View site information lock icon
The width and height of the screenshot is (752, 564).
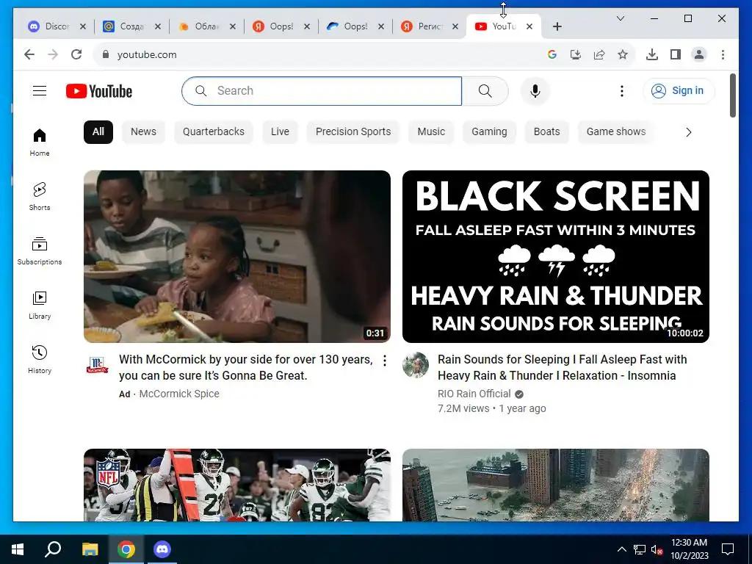point(106,54)
